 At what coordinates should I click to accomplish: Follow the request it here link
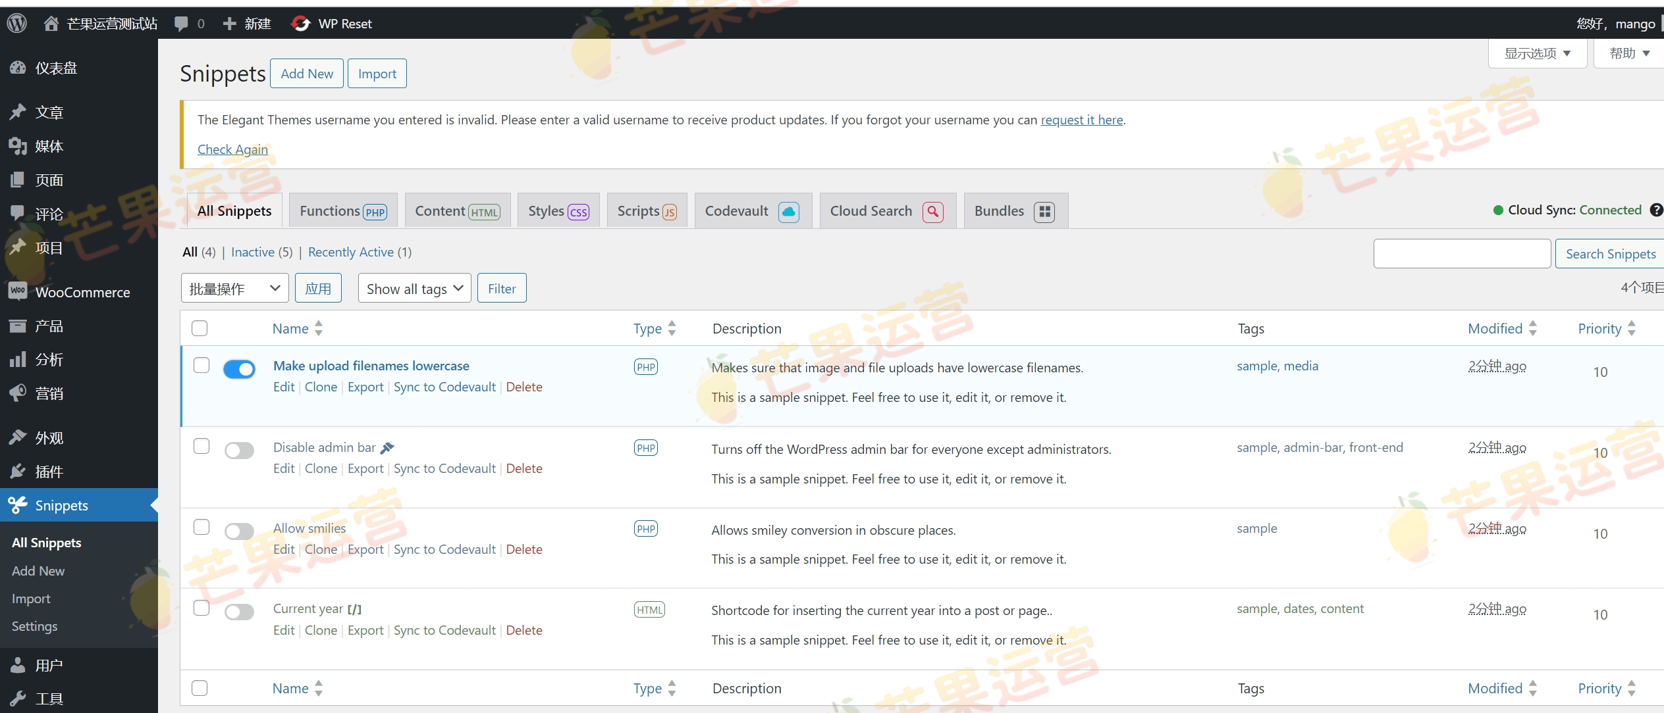(x=1082, y=120)
